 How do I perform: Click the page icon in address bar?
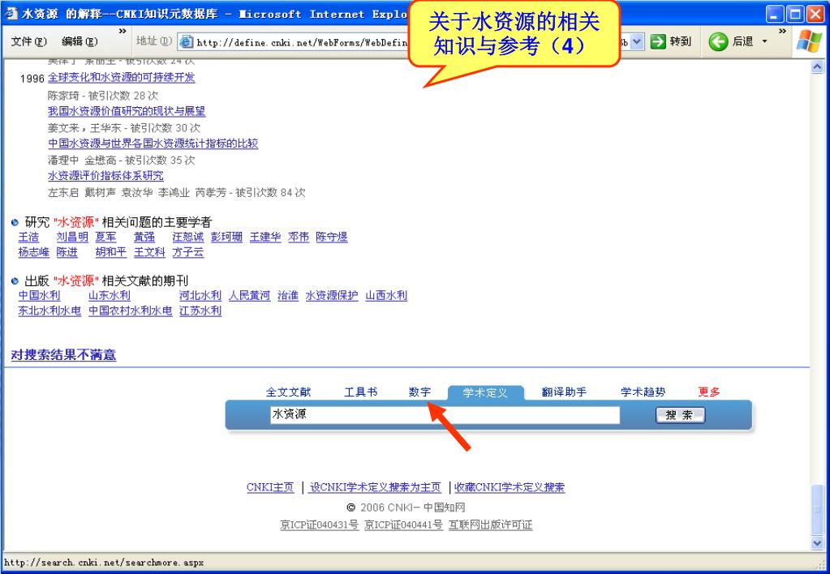(x=187, y=42)
